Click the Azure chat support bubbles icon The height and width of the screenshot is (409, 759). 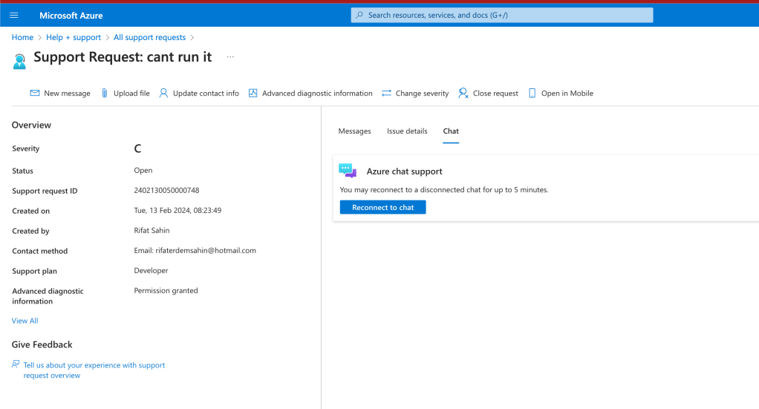[348, 171]
